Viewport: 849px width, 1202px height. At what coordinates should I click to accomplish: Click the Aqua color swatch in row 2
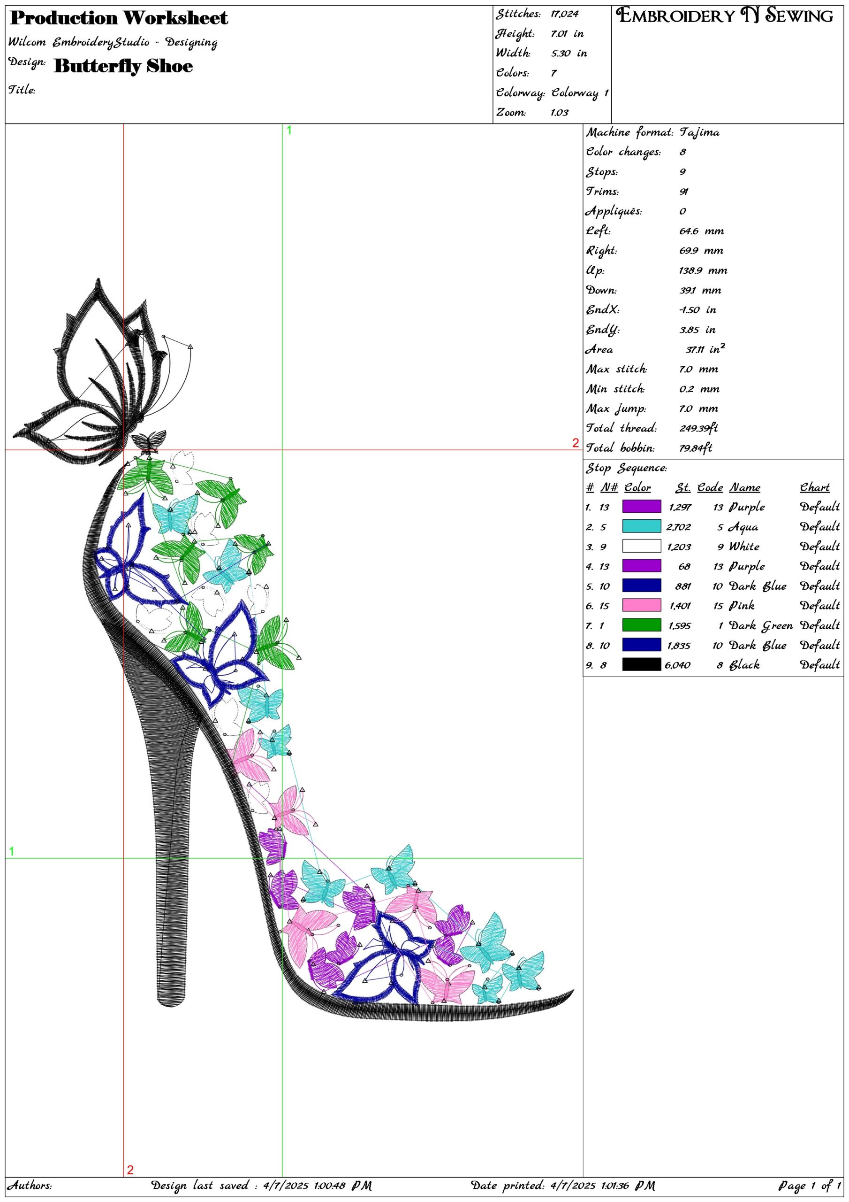pos(641,526)
